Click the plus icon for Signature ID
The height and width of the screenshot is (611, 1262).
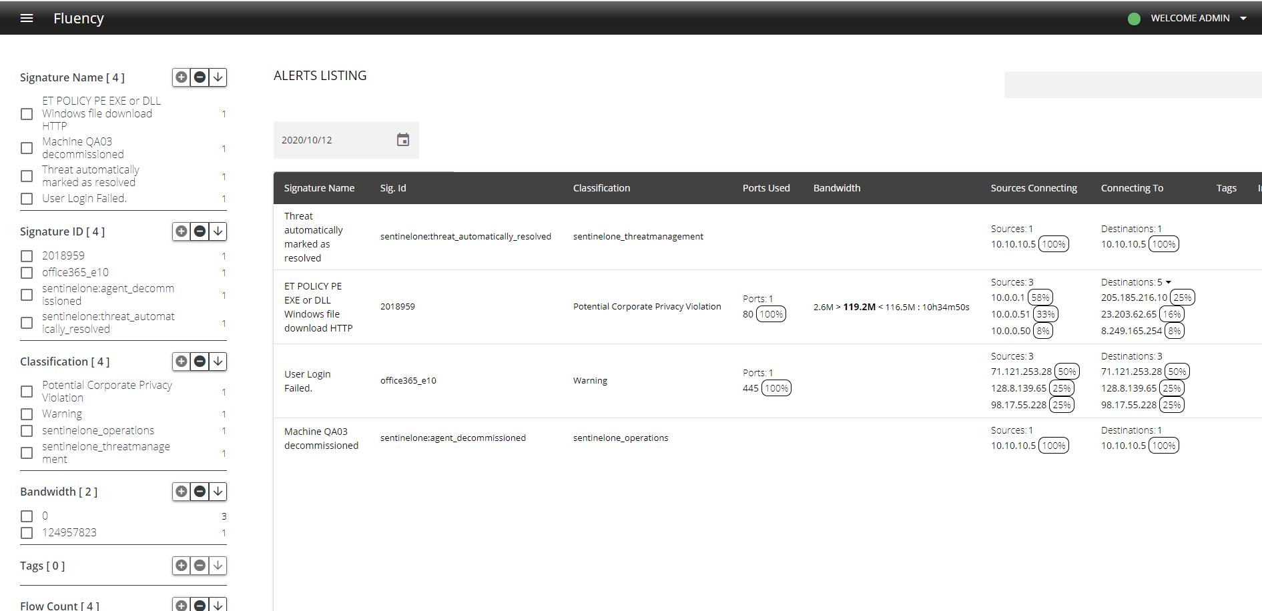182,231
